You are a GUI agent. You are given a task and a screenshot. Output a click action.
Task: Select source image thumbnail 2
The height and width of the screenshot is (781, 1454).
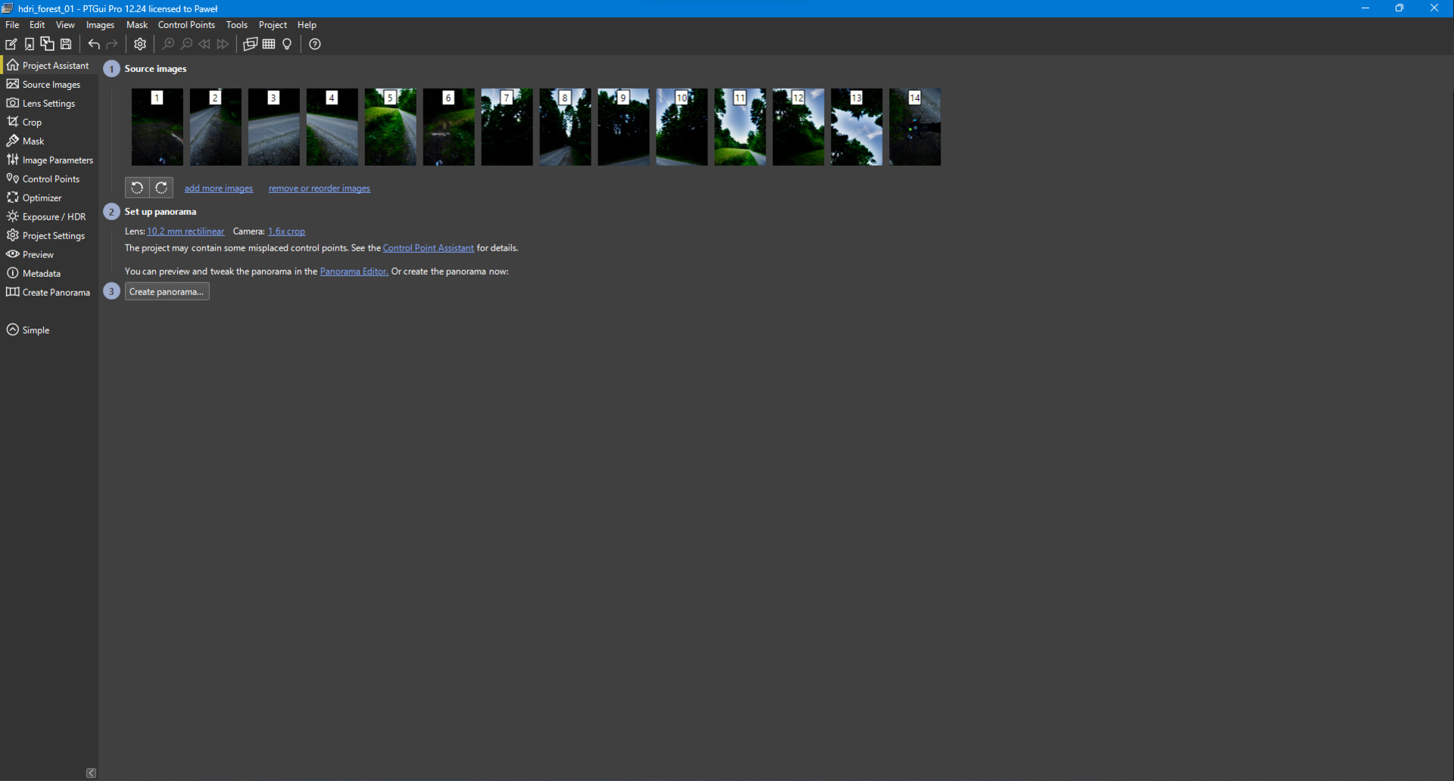216,127
